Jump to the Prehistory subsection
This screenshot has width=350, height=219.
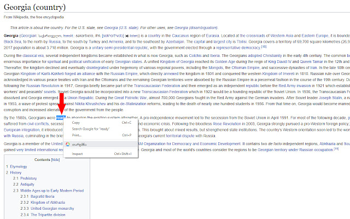click(x=28, y=178)
